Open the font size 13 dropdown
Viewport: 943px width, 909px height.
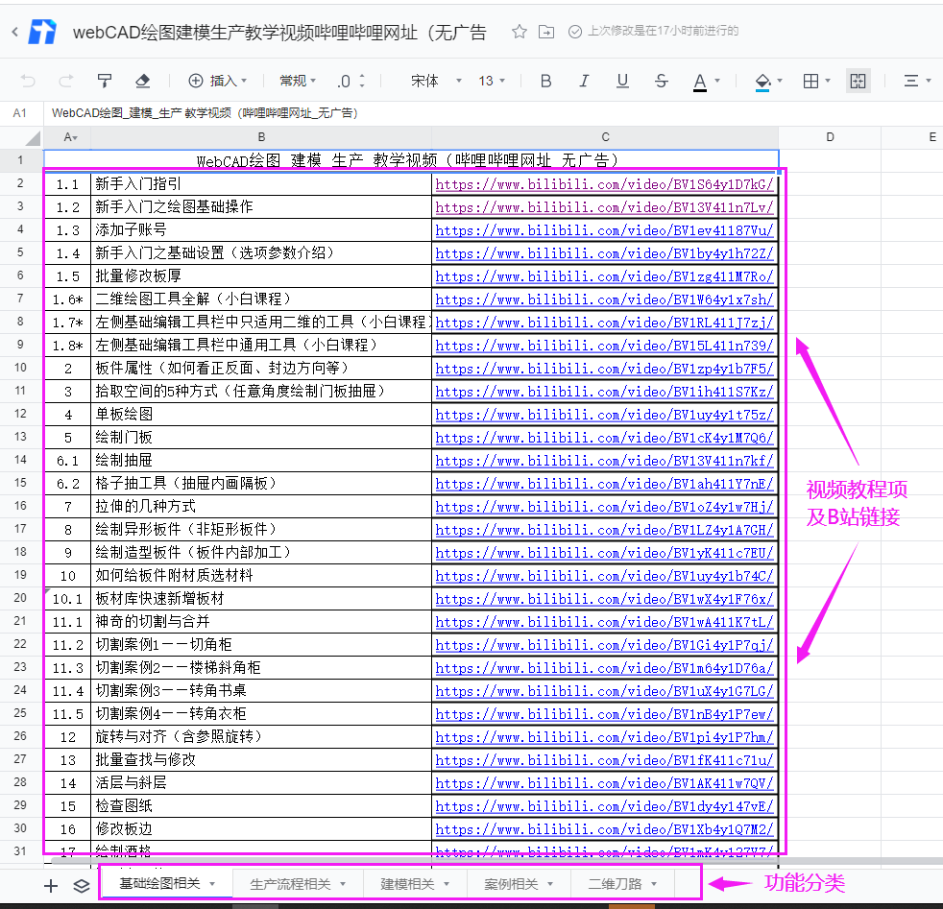point(492,81)
